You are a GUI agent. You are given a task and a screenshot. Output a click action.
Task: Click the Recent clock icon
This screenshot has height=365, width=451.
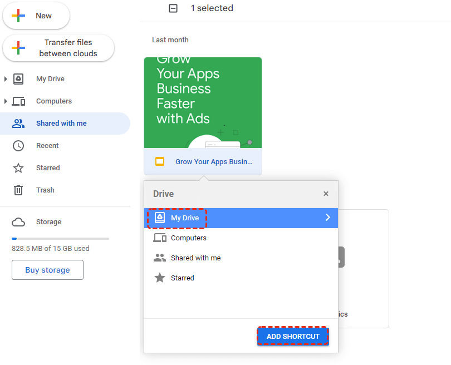[x=18, y=146]
